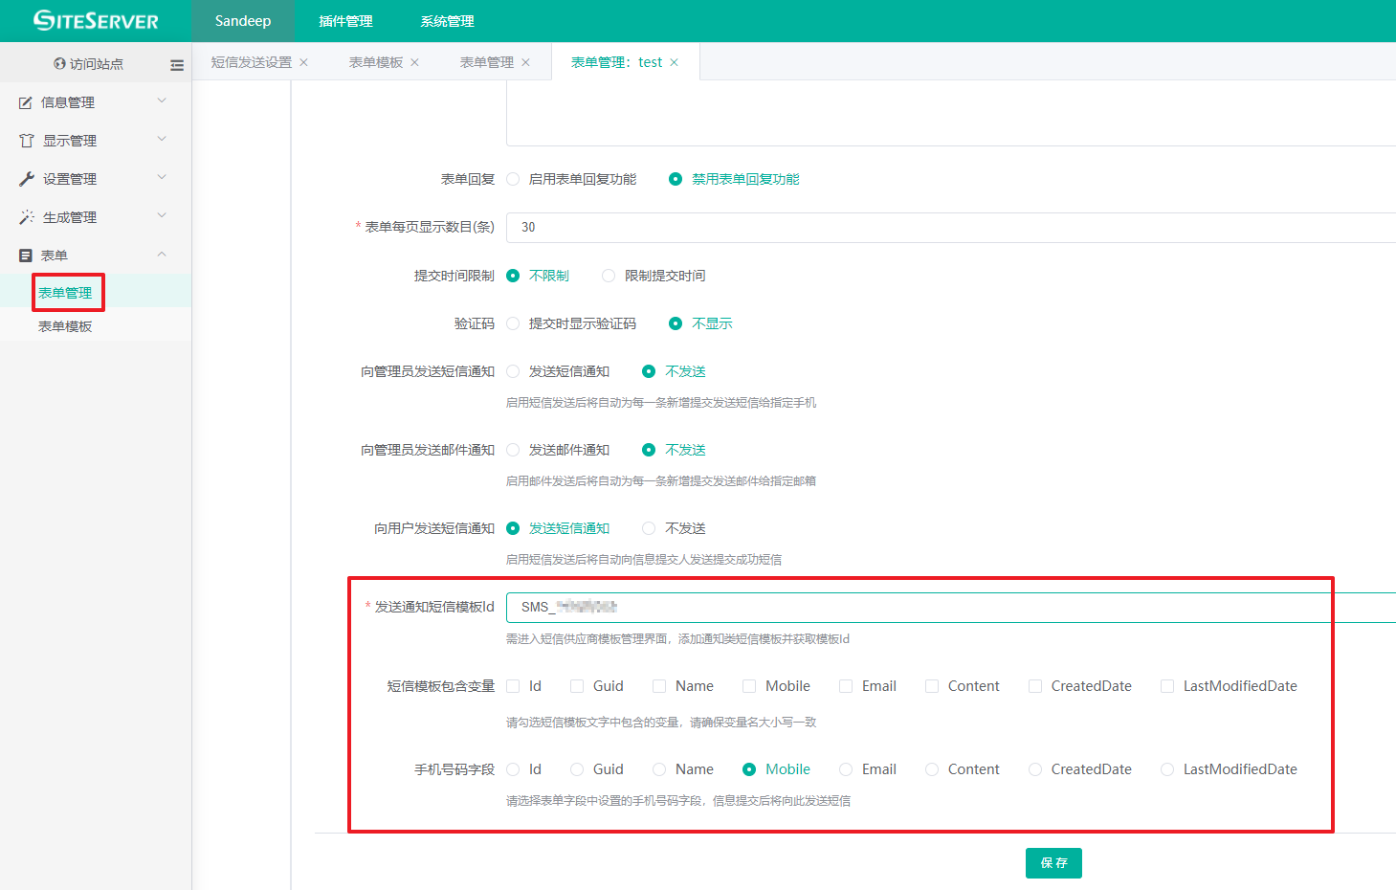Click the 表单 list icon

tap(26, 256)
